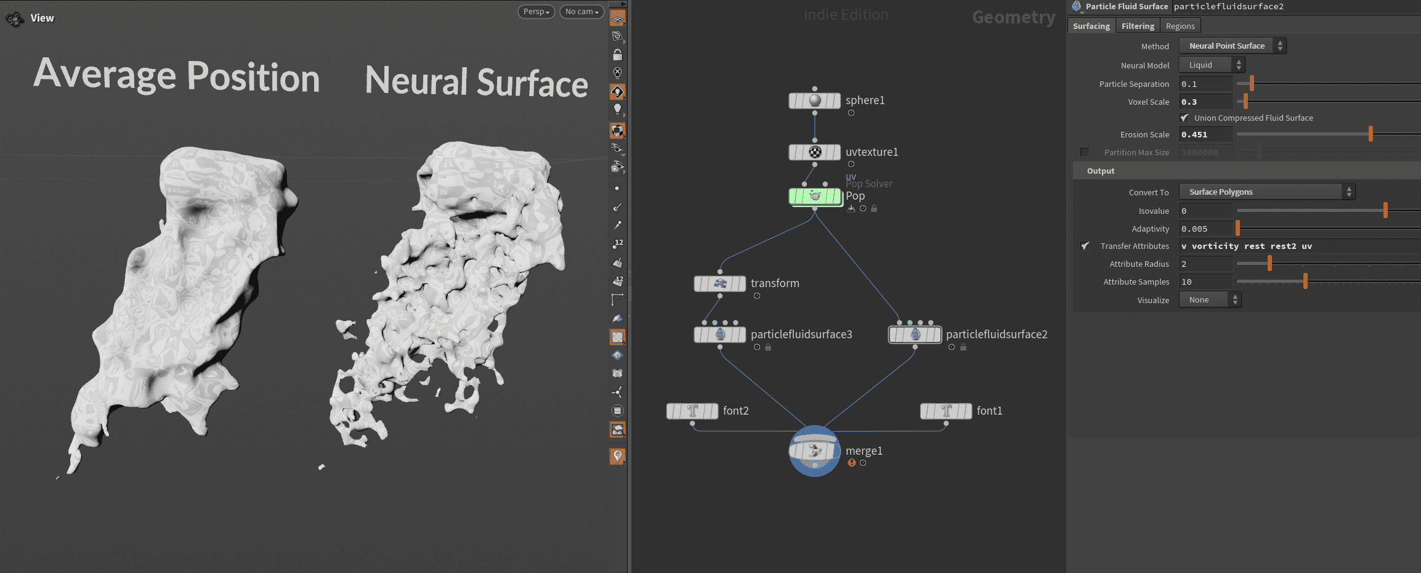
Task: Disable the Transfer Attributes checkbox
Action: tap(1085, 246)
